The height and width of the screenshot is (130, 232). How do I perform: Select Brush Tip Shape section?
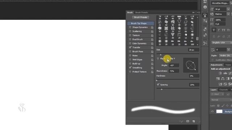(x=141, y=23)
